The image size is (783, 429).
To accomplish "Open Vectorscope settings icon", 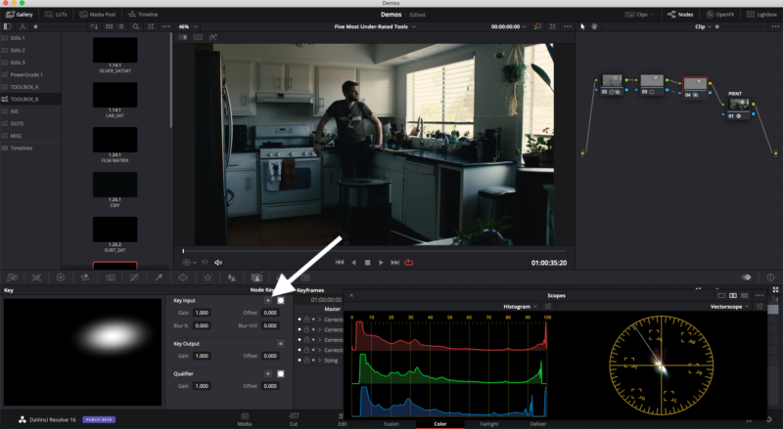I will pos(760,306).
